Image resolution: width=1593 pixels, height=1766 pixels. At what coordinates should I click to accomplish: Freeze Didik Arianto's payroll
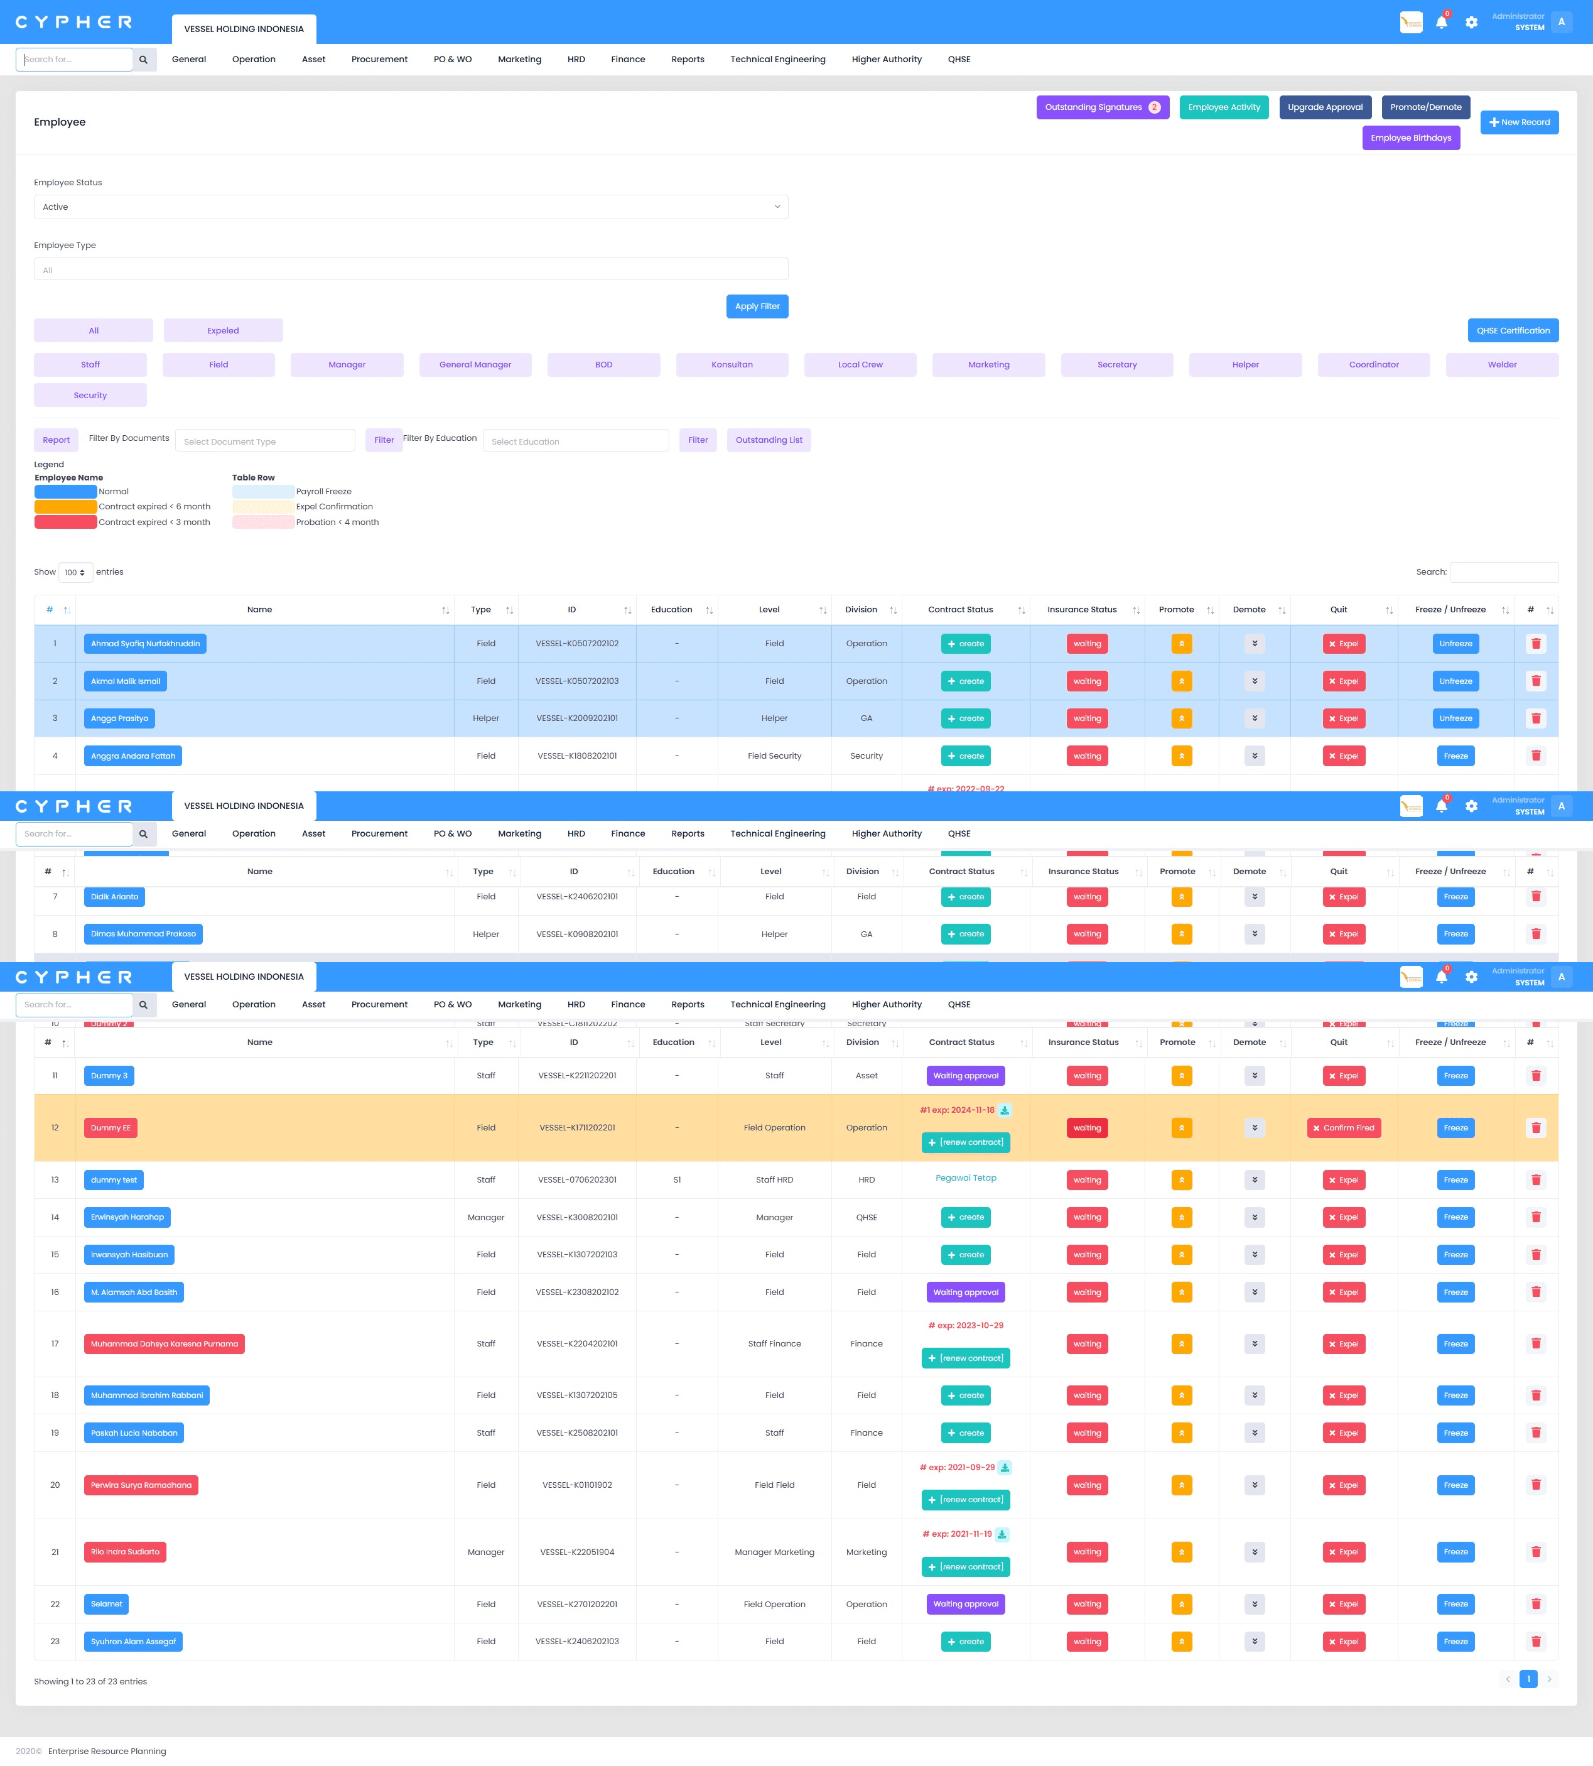click(x=1455, y=897)
